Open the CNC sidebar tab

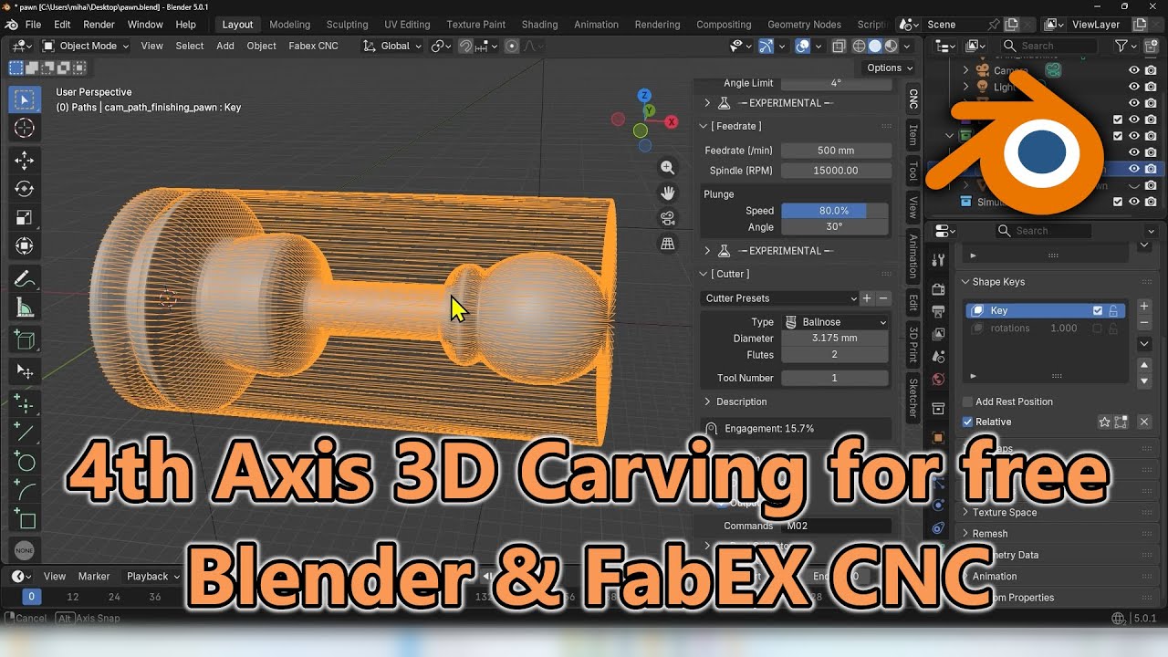coord(912,99)
